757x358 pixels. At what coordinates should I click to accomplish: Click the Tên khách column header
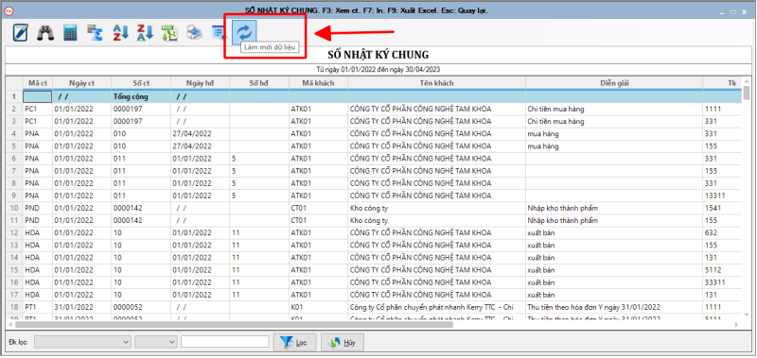click(x=436, y=83)
